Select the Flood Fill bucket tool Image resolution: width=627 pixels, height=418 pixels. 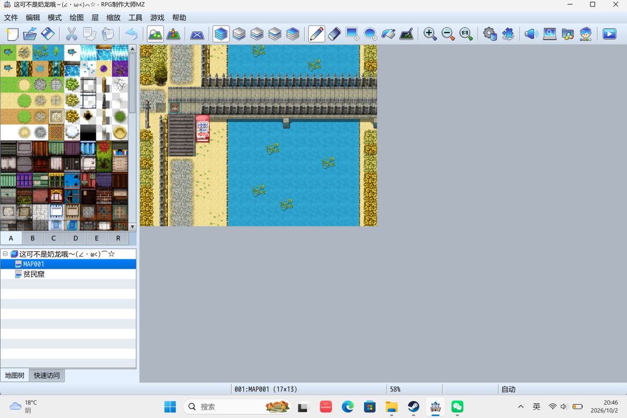point(388,34)
